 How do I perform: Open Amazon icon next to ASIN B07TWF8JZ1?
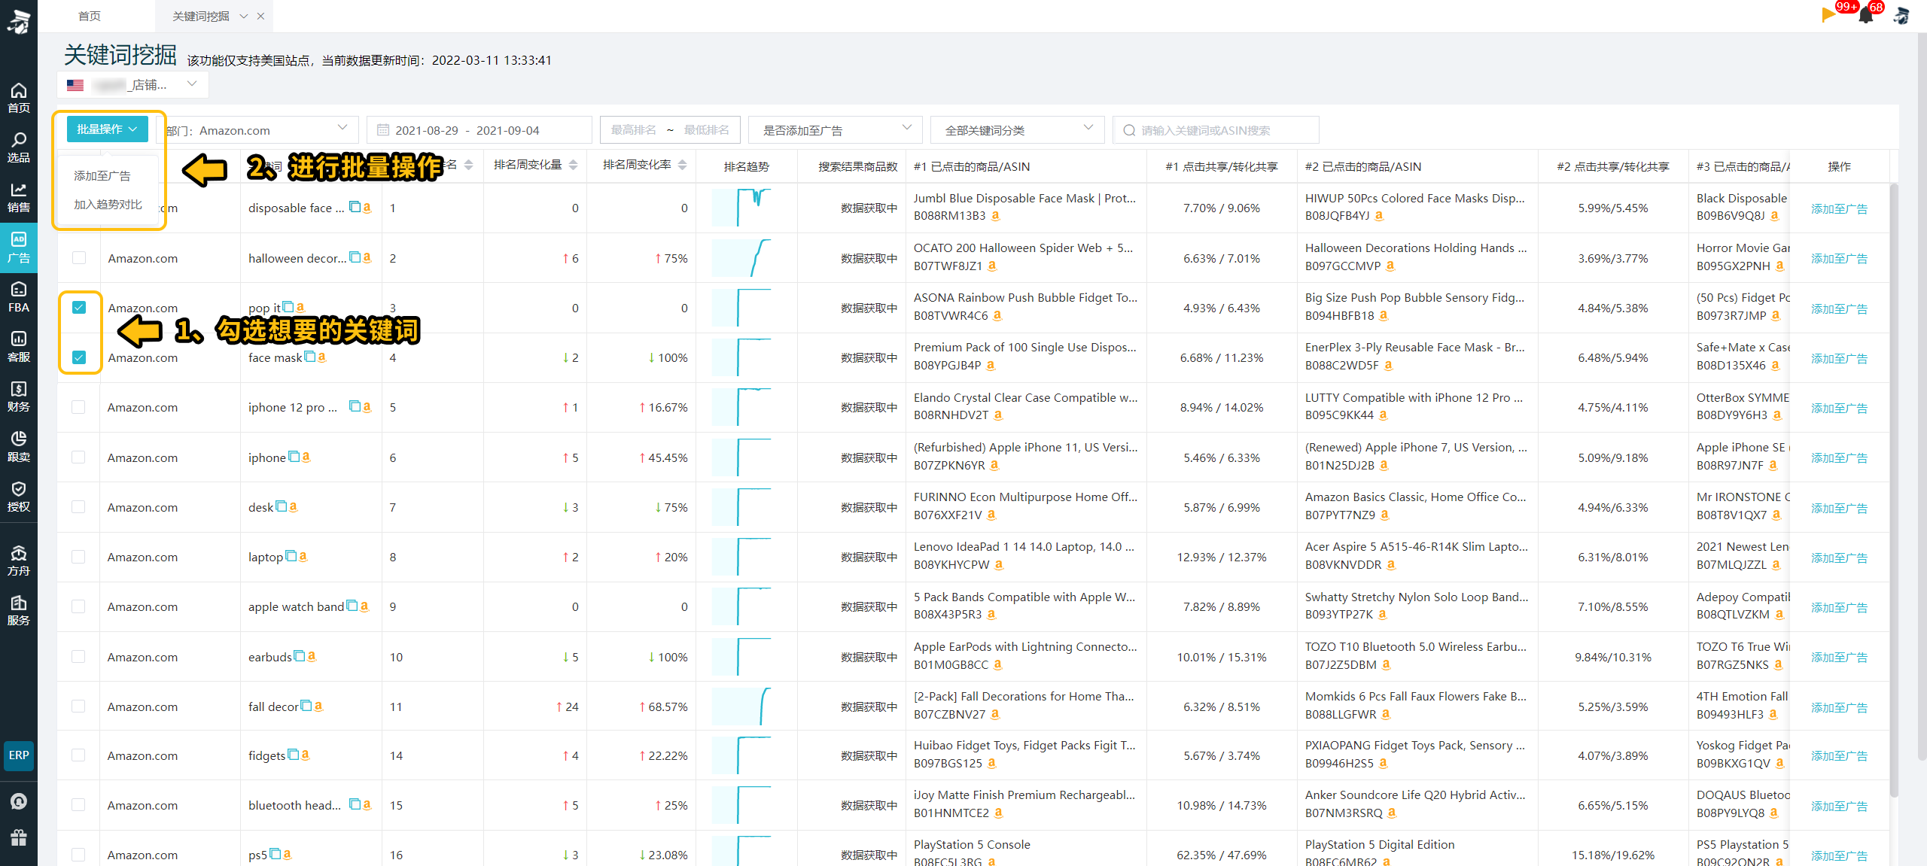993,266
